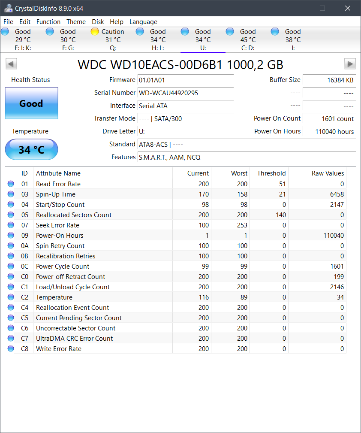This screenshot has height=433, width=361.
Task: Click current value 116 in Temperature row
Action: click(204, 297)
